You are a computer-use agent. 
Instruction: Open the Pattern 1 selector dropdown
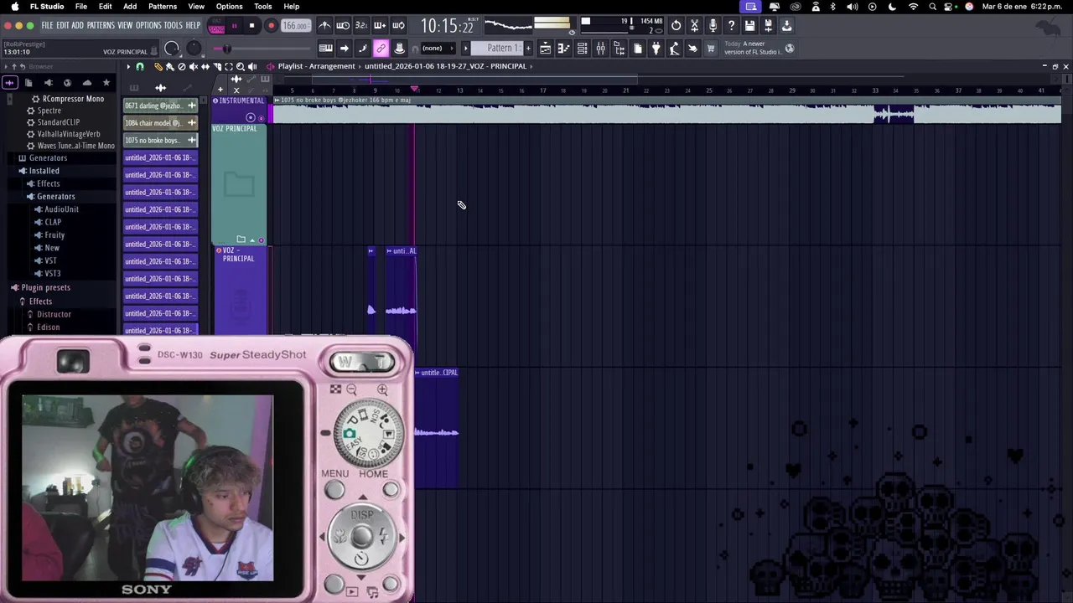(x=500, y=48)
